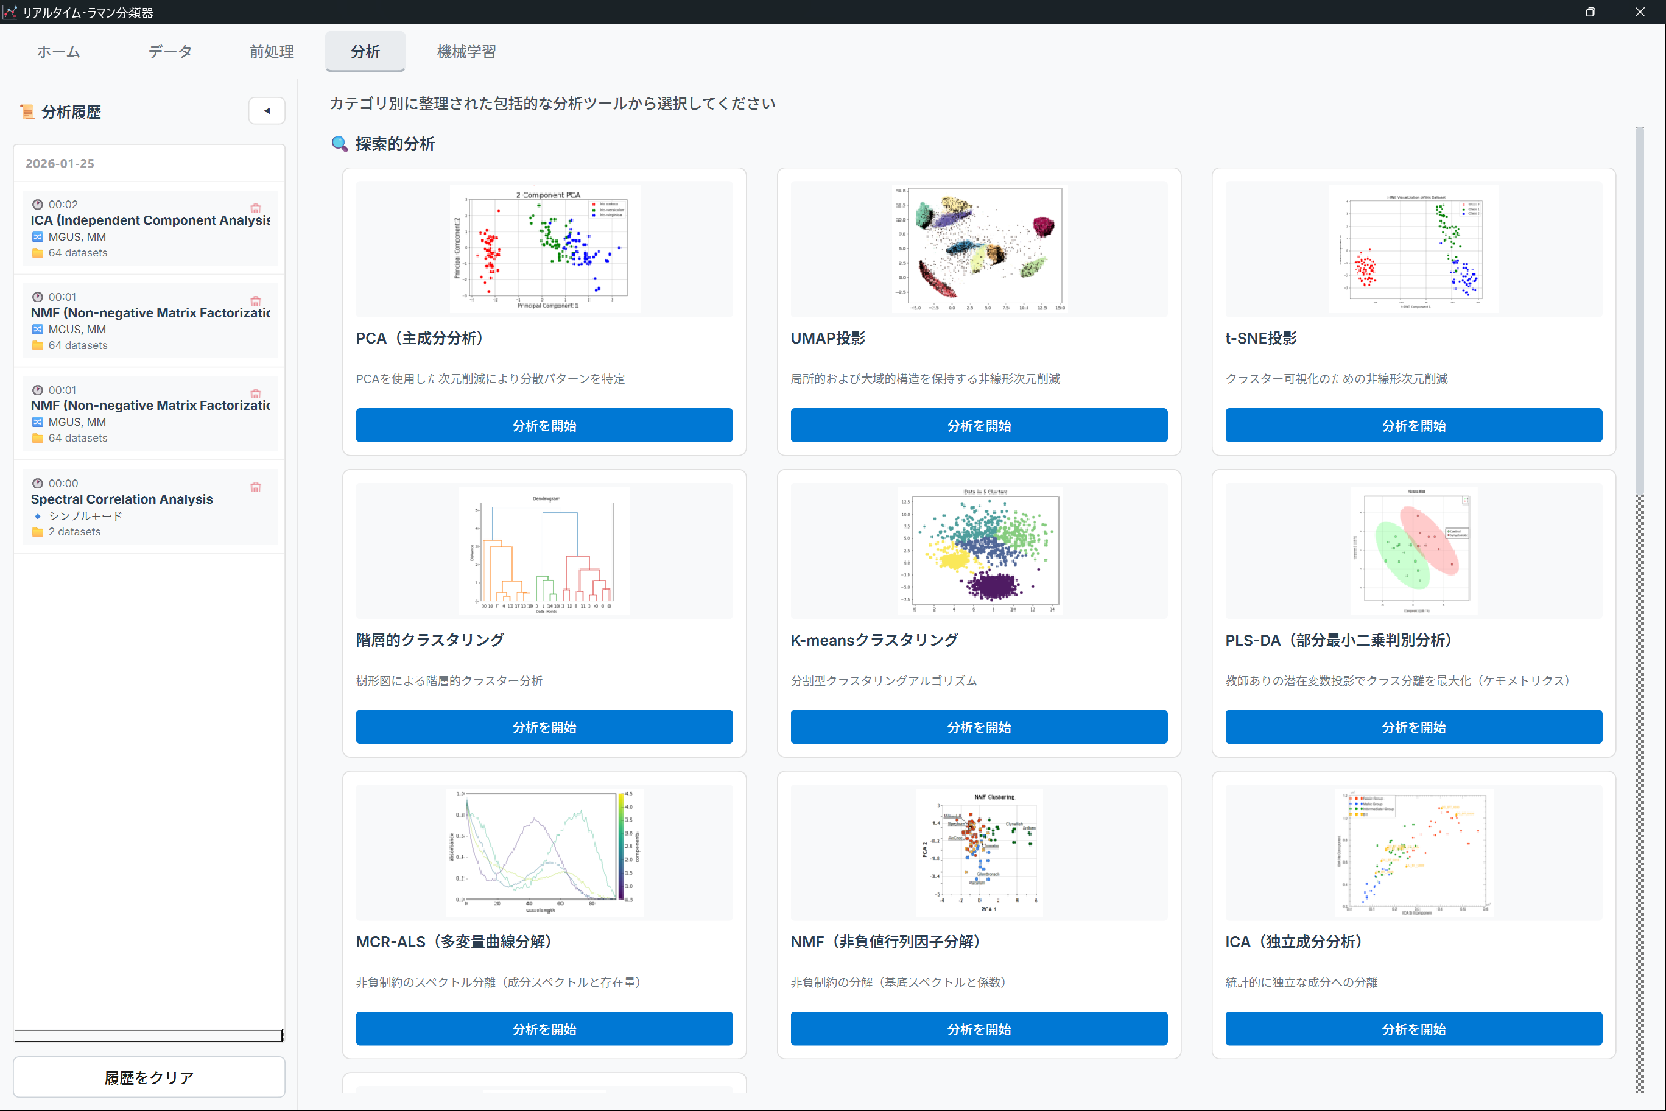
Task: Delete the 00:01 NMF entry at top
Action: coord(256,301)
